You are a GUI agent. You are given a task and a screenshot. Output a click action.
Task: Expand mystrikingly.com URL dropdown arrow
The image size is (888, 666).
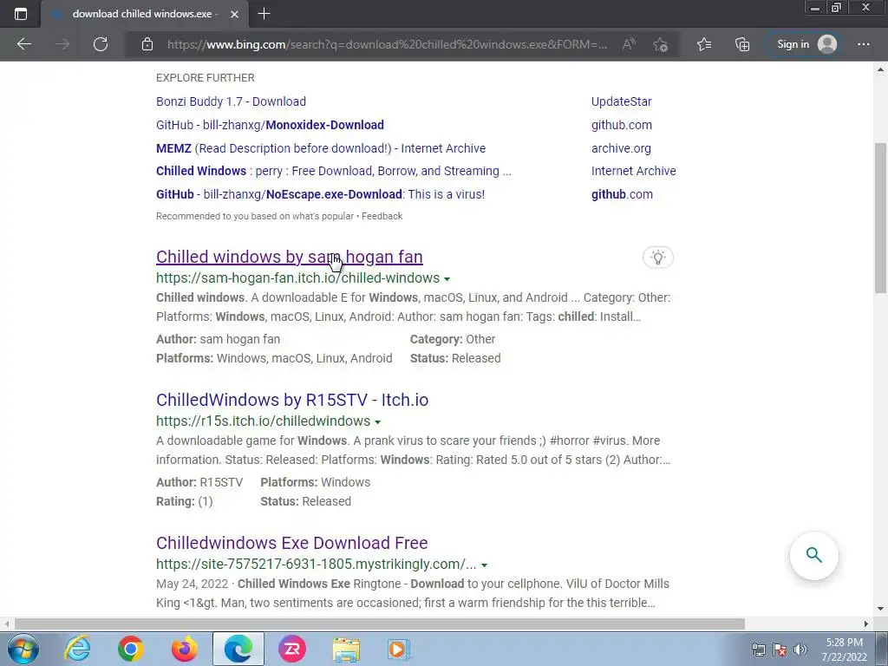(484, 565)
